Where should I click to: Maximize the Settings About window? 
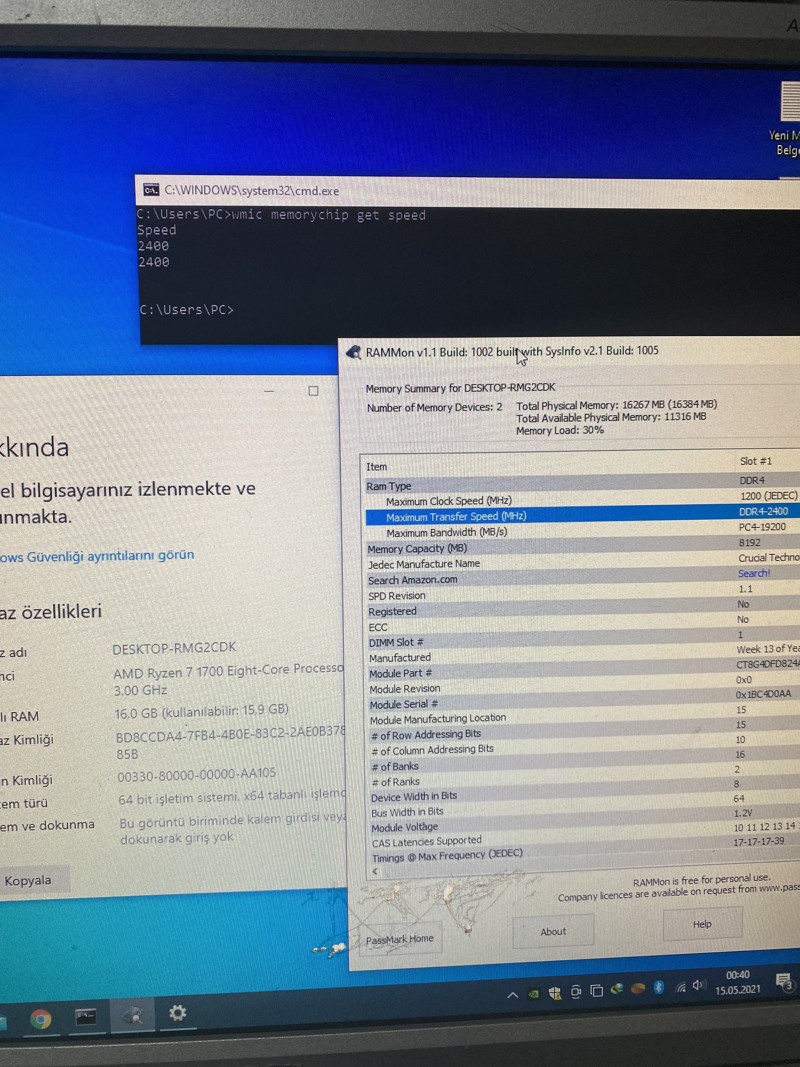click(x=313, y=390)
